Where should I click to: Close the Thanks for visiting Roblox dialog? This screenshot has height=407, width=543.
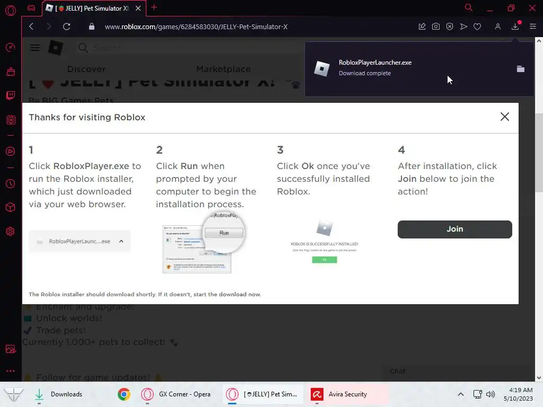pyautogui.click(x=505, y=117)
